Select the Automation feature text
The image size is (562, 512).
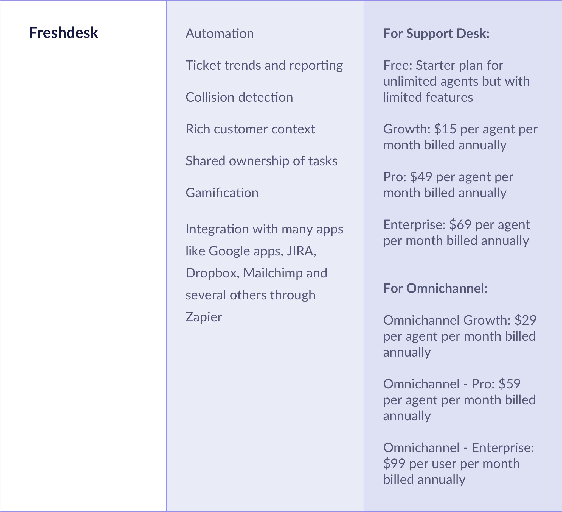pos(220,34)
